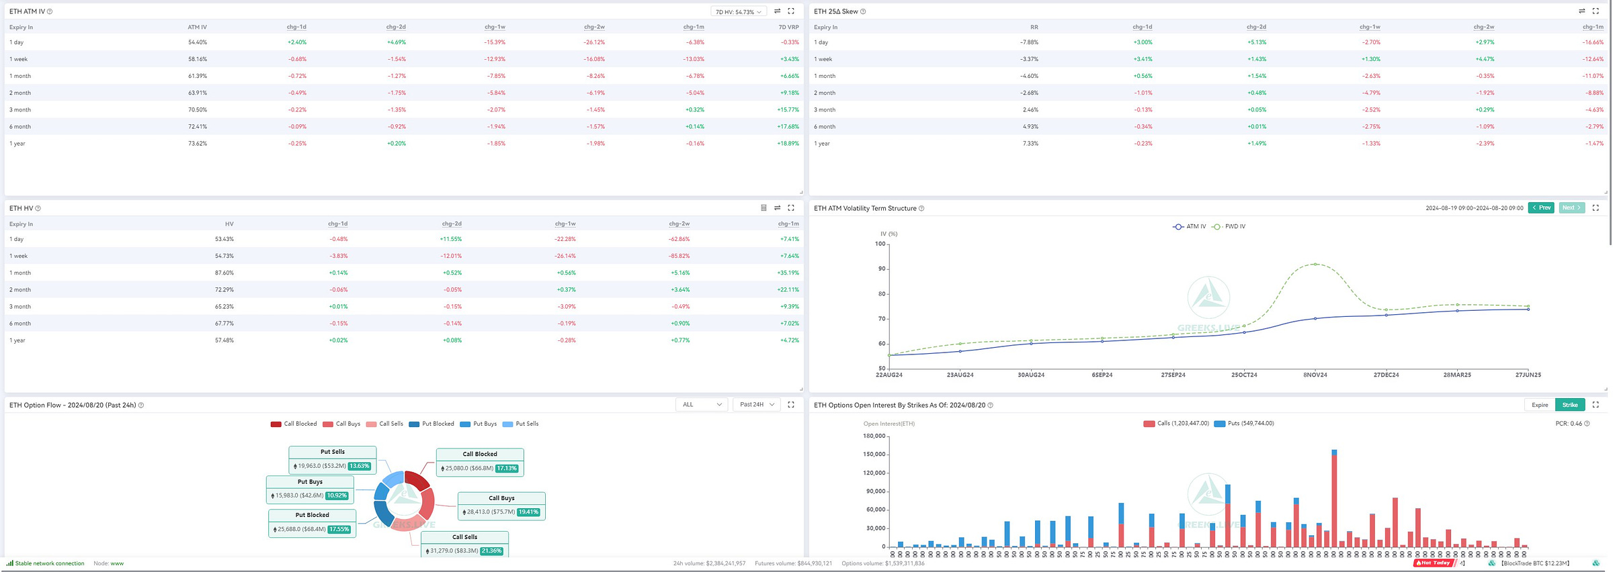Screen dimensions: 1613x572
Task: Open the ETH ATM IV help icon
Action: pos(50,11)
